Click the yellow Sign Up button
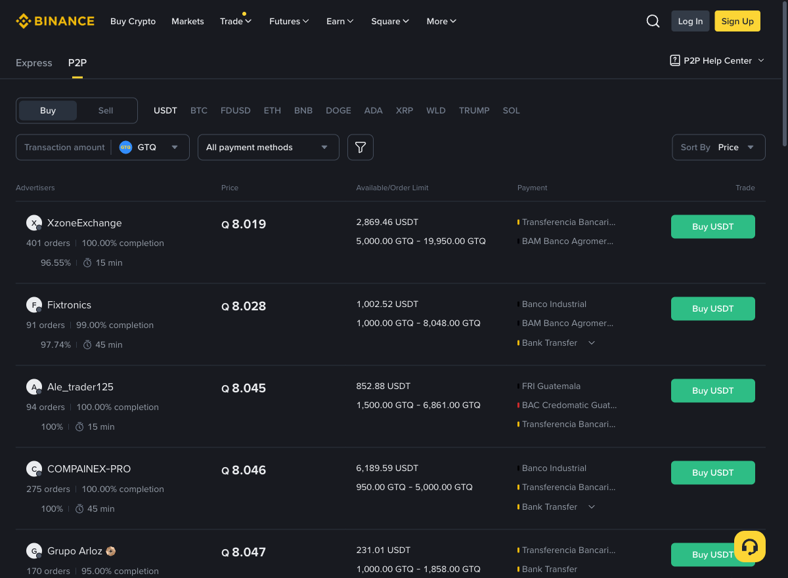The image size is (788, 578). point(737,21)
